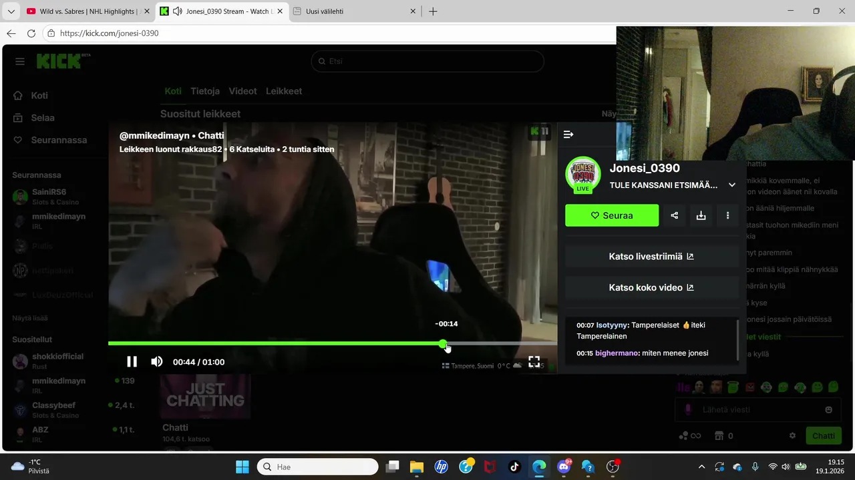Viewport: 855px width, 480px height.
Task: Open emoji picker in chat input
Action: pos(829,409)
